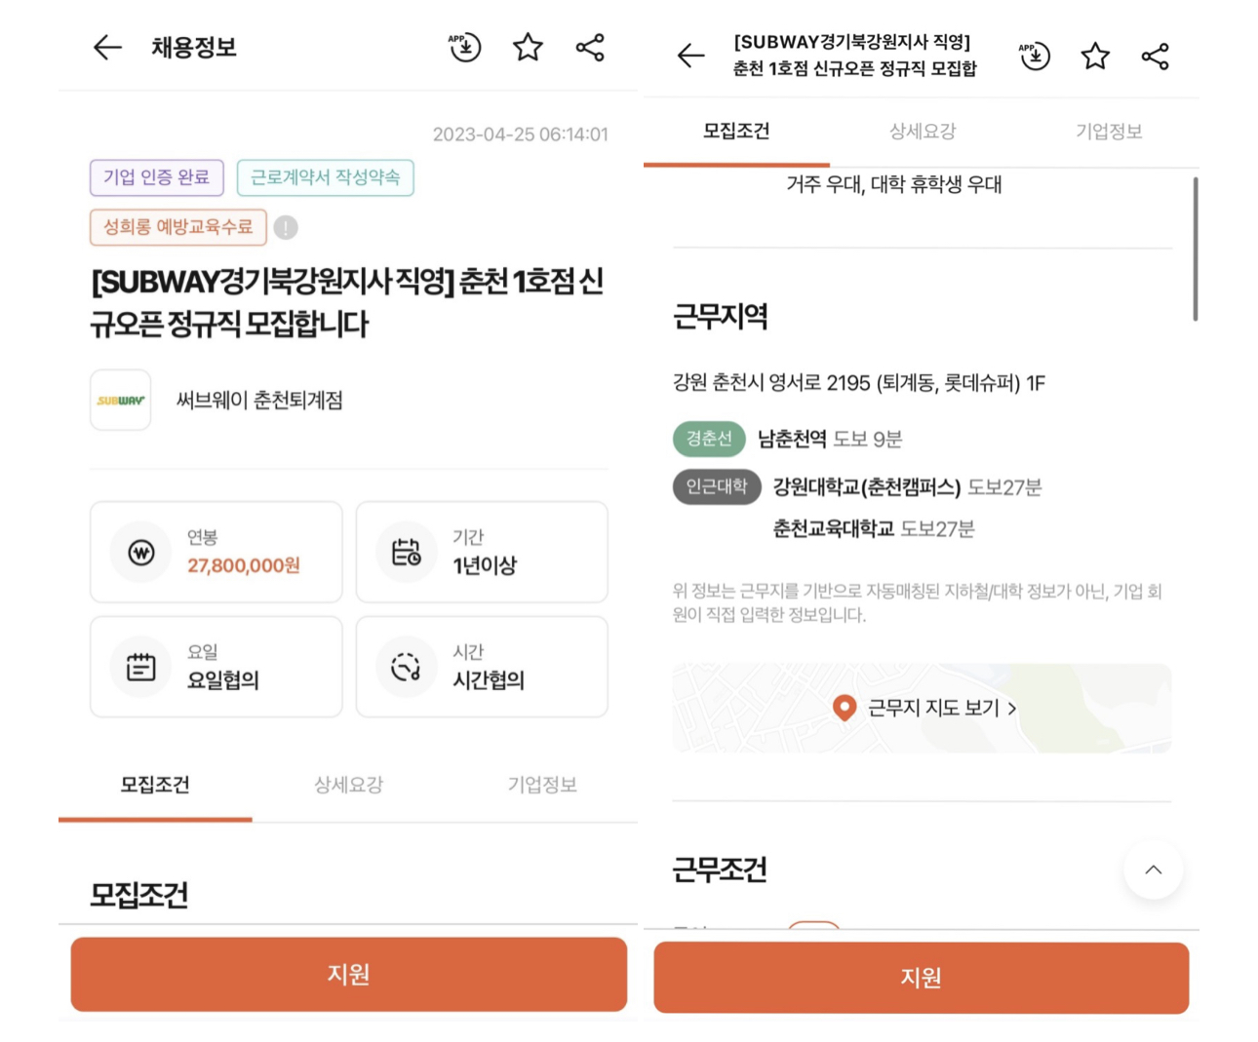Image resolution: width=1258 pixels, height=1042 pixels.
Task: Tap the 채용정보 header title
Action: click(194, 48)
